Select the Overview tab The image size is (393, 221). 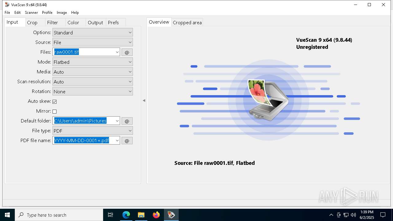click(159, 22)
